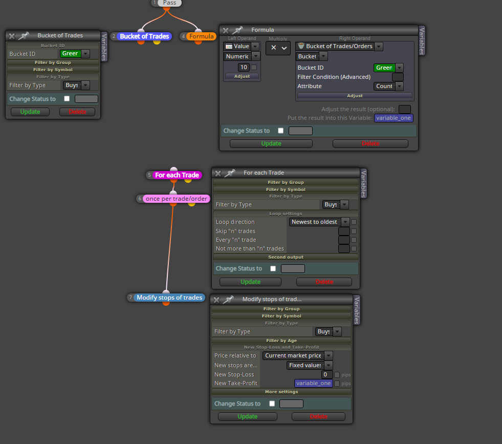
Task: Open Variables tab on Formula panel
Action: click(422, 41)
